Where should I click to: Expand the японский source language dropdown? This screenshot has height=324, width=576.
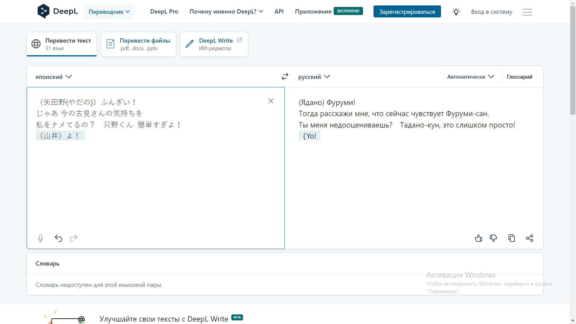click(x=54, y=77)
